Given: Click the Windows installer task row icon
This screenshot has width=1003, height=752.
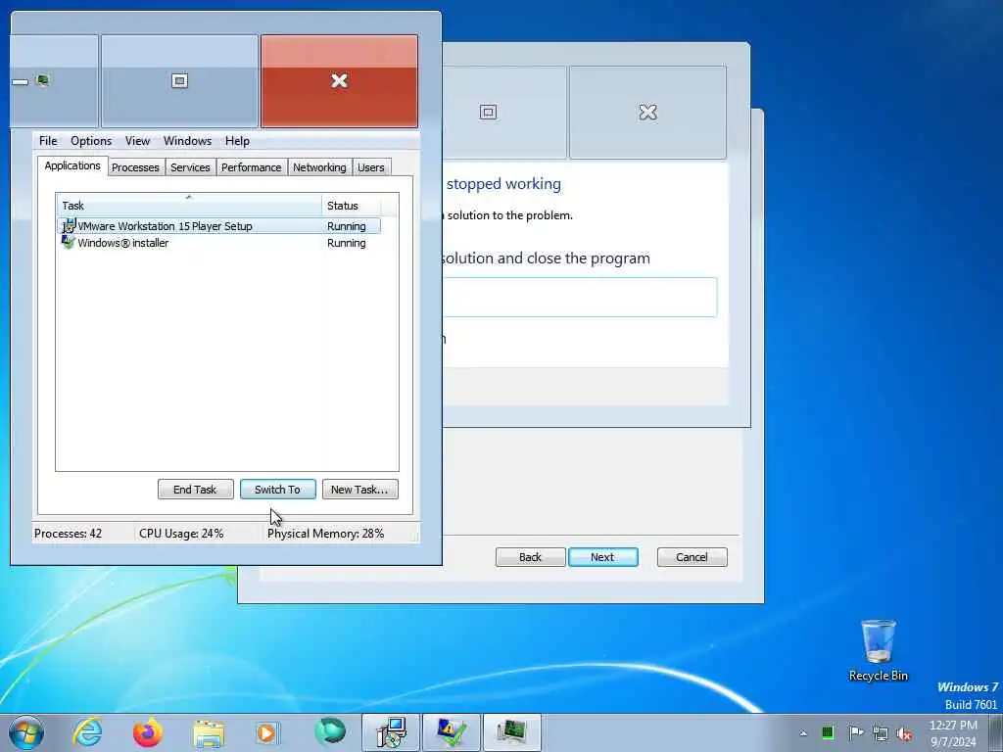Looking at the screenshot, I should 69,243.
